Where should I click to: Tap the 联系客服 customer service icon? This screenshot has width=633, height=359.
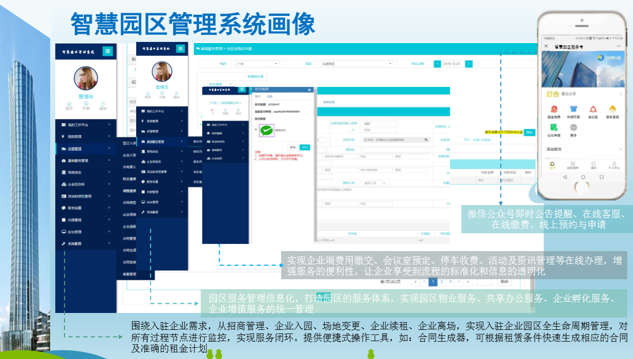click(x=612, y=109)
